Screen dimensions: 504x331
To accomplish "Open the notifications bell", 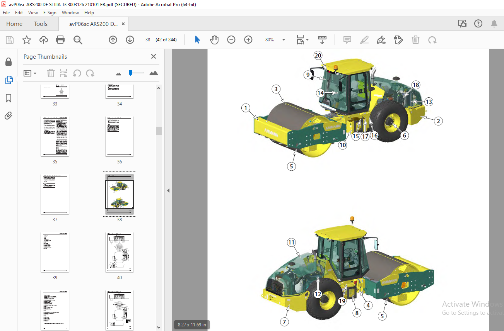I will [x=494, y=24].
